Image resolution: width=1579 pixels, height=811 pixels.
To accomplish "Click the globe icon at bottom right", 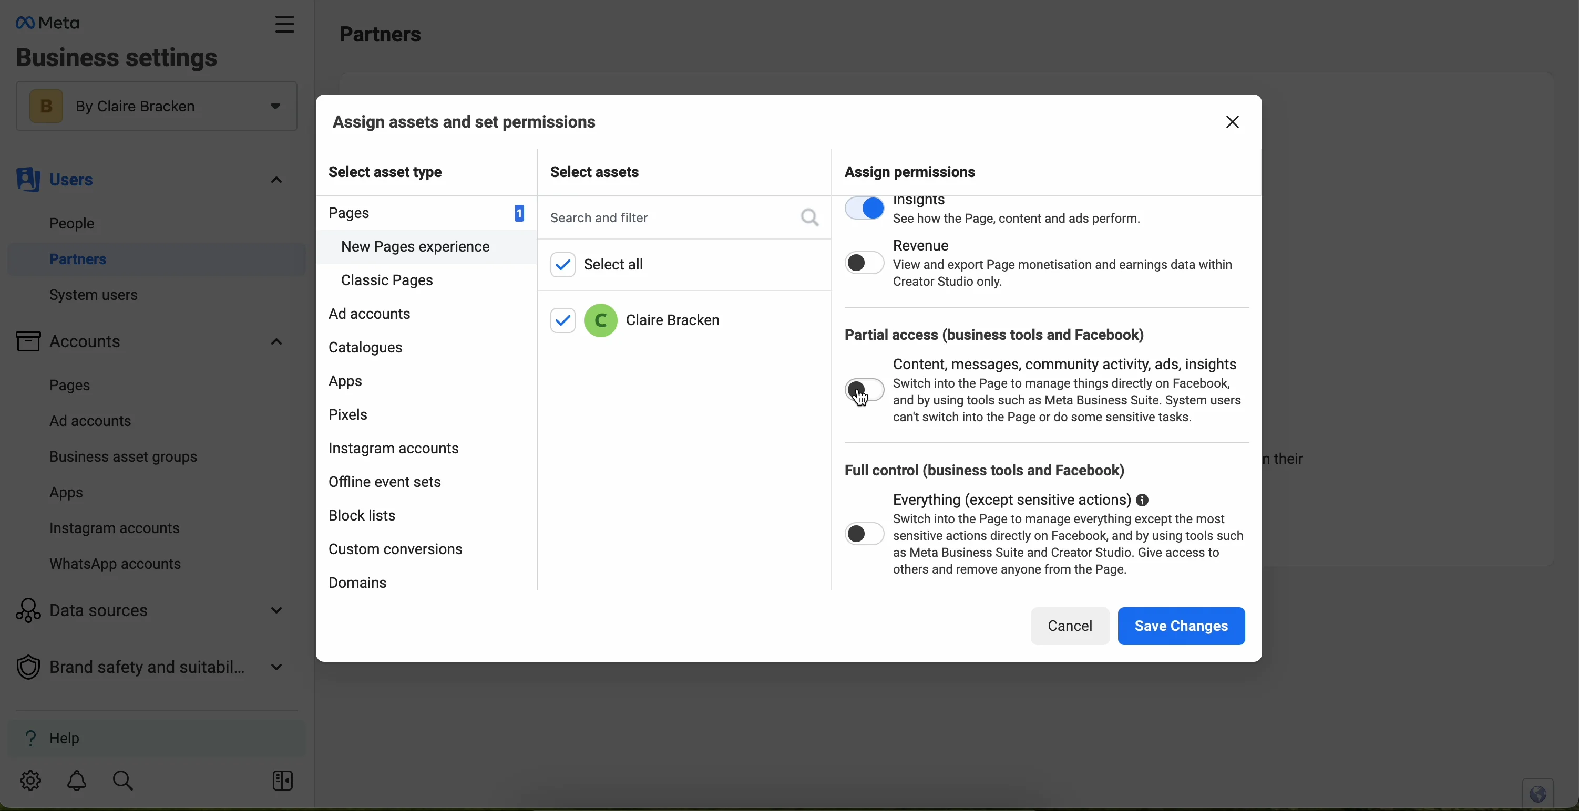I will click(x=1537, y=794).
